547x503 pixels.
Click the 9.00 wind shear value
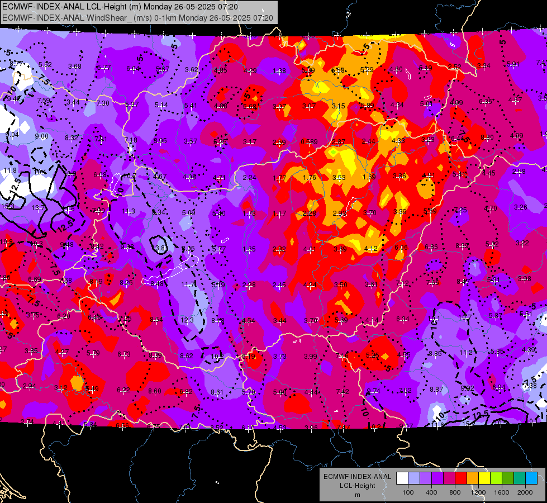tap(41, 136)
